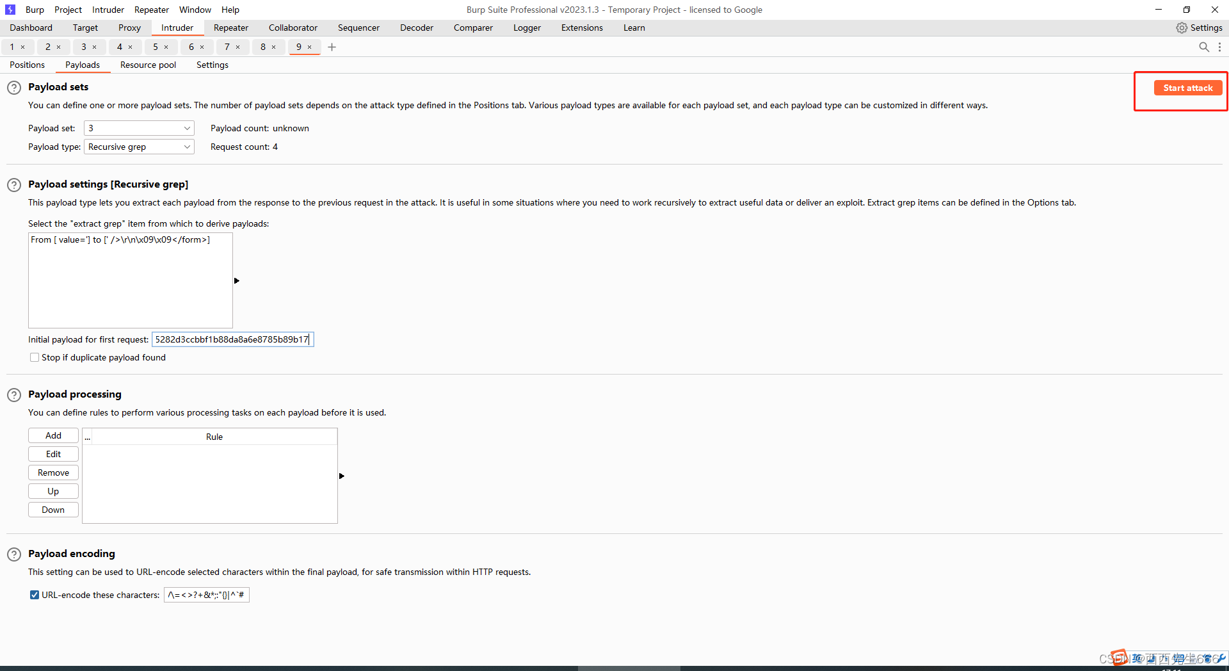This screenshot has width=1229, height=671.
Task: Close Intruder tab 7
Action: pyautogui.click(x=237, y=47)
